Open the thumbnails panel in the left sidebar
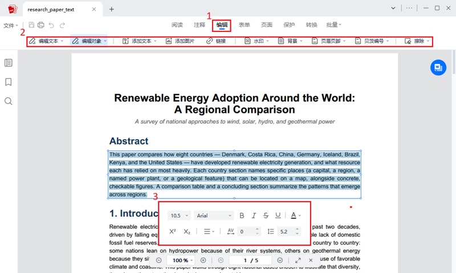 9,63
